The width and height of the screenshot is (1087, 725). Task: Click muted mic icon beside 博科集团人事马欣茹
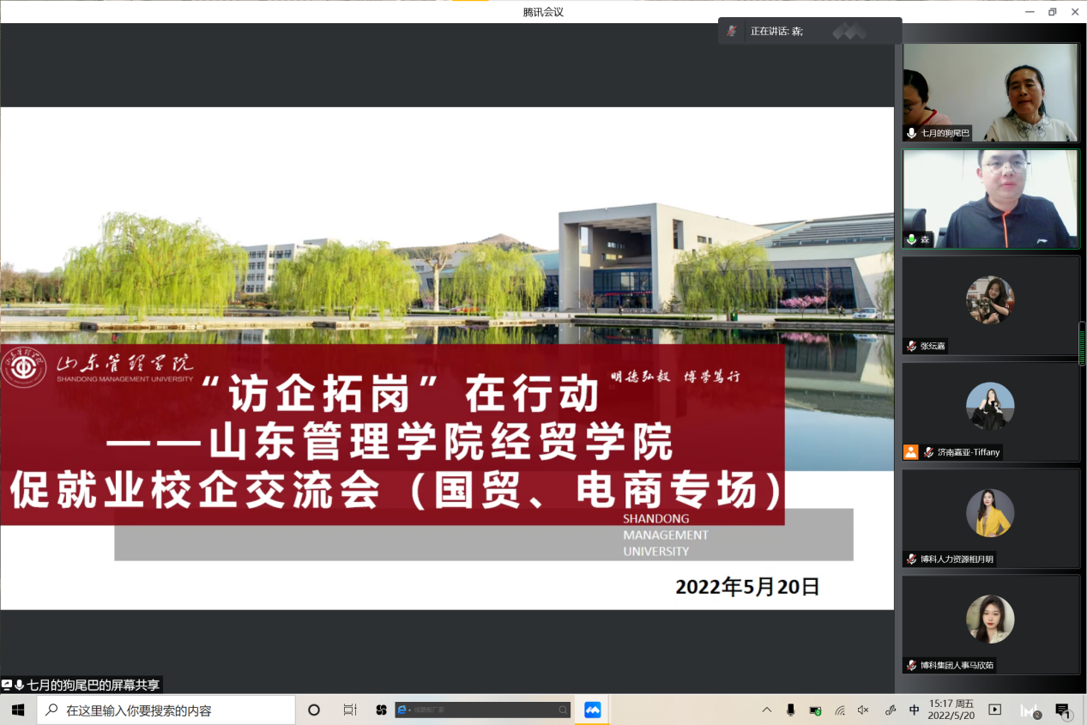pos(912,665)
